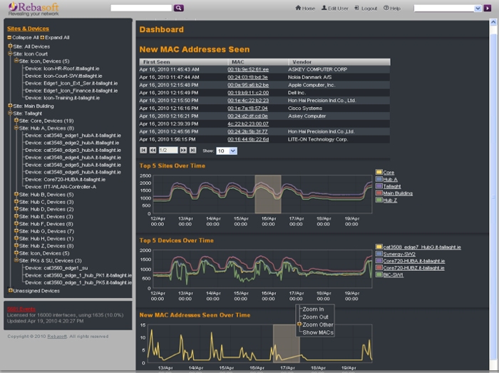Image resolution: width=499 pixels, height=373 pixels.
Task: Open the Synergy-SW2 device legend link
Action: 399,254
